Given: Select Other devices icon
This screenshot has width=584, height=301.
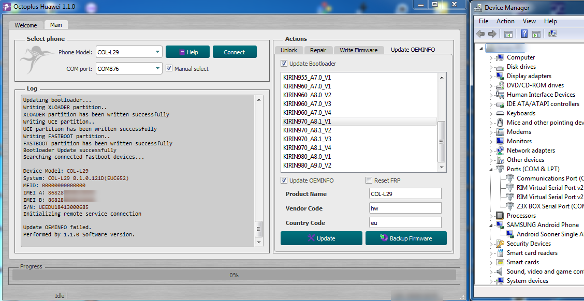Looking at the screenshot, I should (500, 160).
